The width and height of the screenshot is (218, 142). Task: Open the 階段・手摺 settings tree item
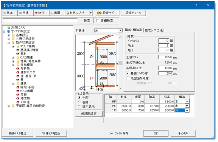(27, 87)
